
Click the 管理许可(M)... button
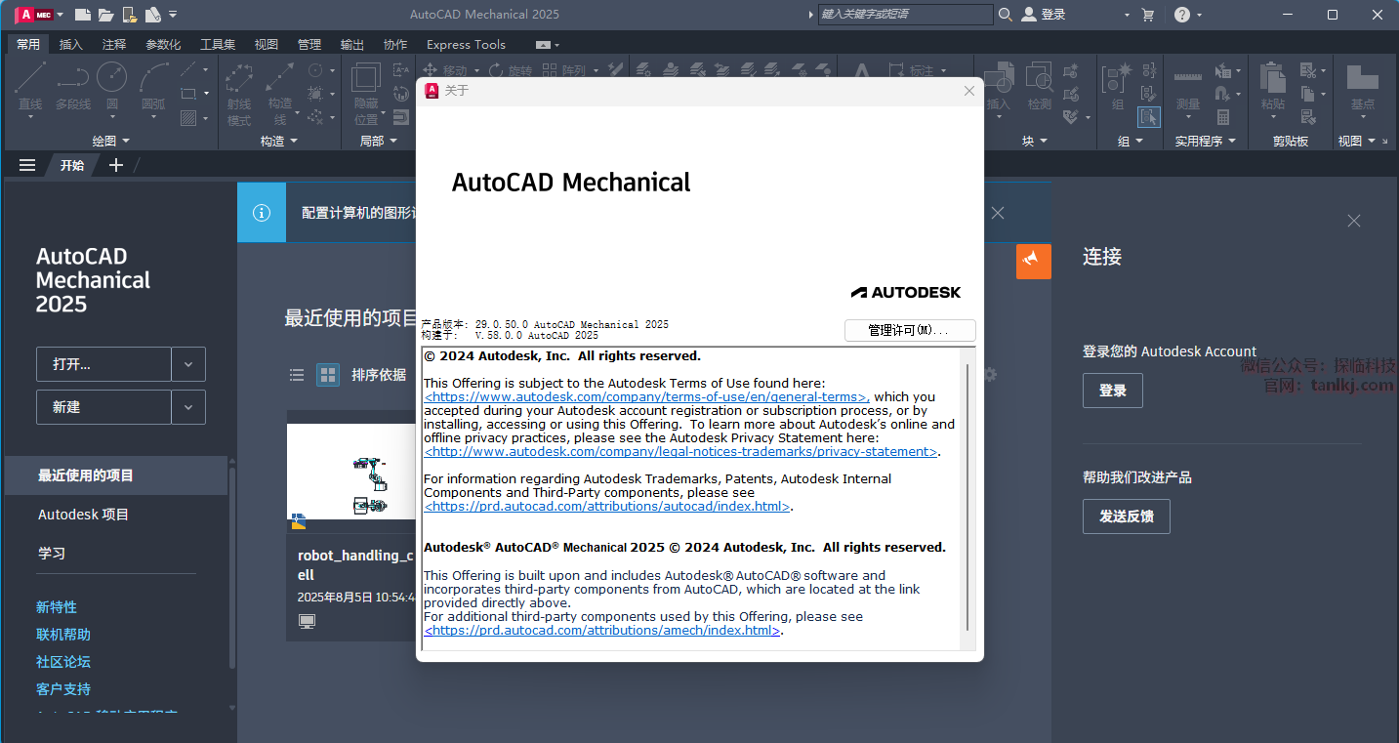909,331
